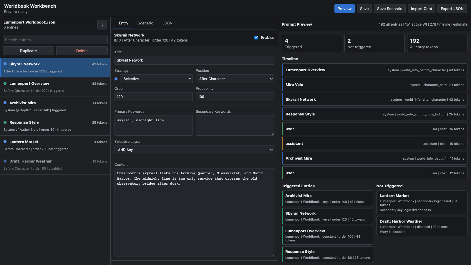Screen dimensions: 471x265
Task: Open Lumenport Overview card in Triggered Entries
Action: (x=327, y=235)
